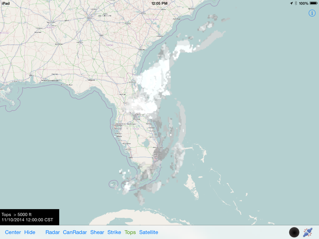Tap the Bluetooth status icon
Screen dimensions: 319x239
[x=296, y=3]
